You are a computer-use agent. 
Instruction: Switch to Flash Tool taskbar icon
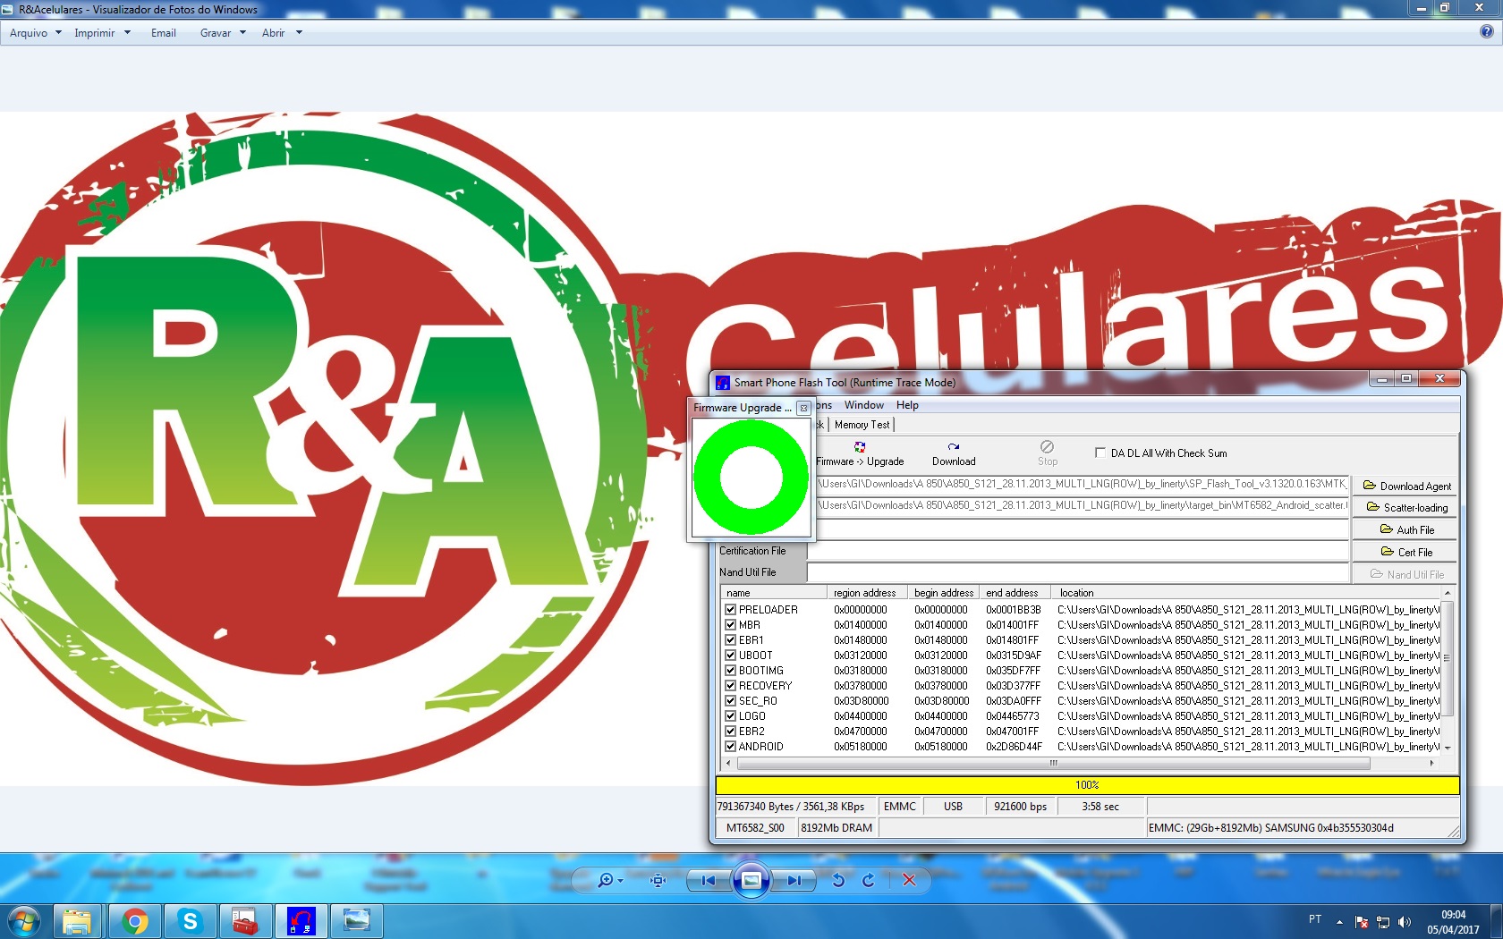[301, 921]
